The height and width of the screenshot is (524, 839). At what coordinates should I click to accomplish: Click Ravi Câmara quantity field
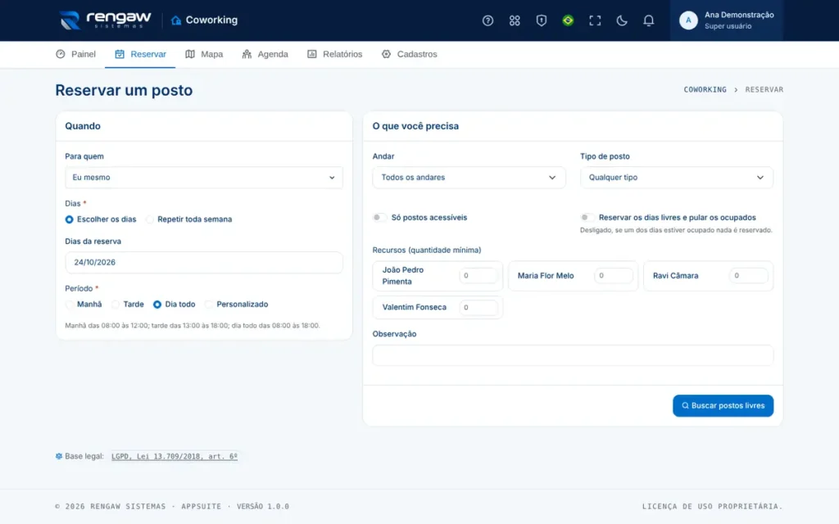point(749,276)
